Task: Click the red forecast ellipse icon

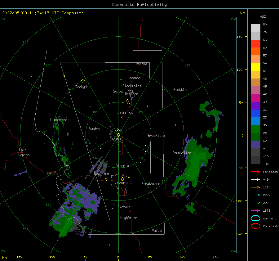Action: 255,226
